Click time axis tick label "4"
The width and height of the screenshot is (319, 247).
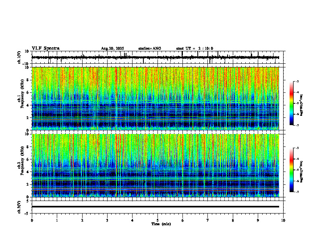pos(133,220)
